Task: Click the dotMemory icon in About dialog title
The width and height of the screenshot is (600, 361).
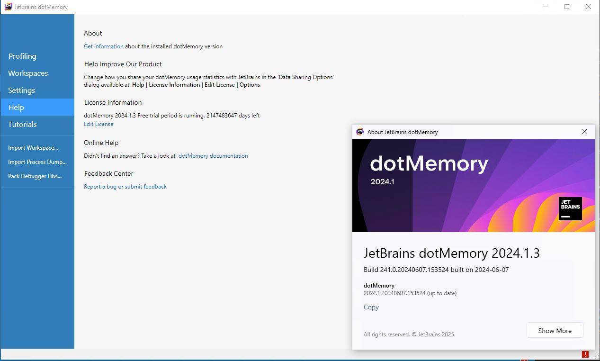Action: [360, 132]
